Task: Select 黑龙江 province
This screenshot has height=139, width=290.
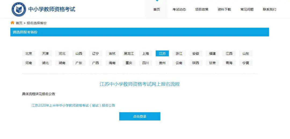Action: pos(129,54)
